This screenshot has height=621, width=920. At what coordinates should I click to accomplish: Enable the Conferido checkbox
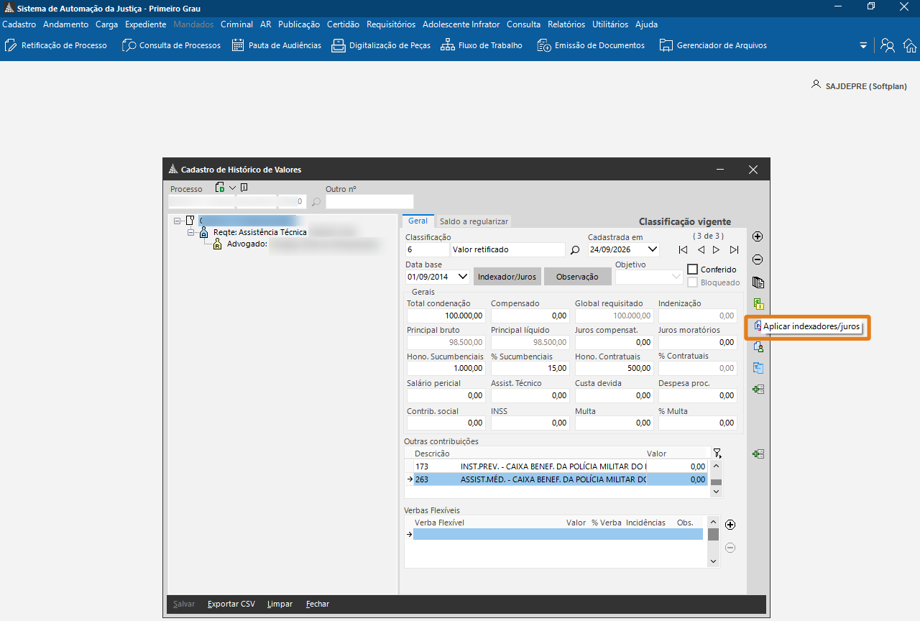point(693,270)
